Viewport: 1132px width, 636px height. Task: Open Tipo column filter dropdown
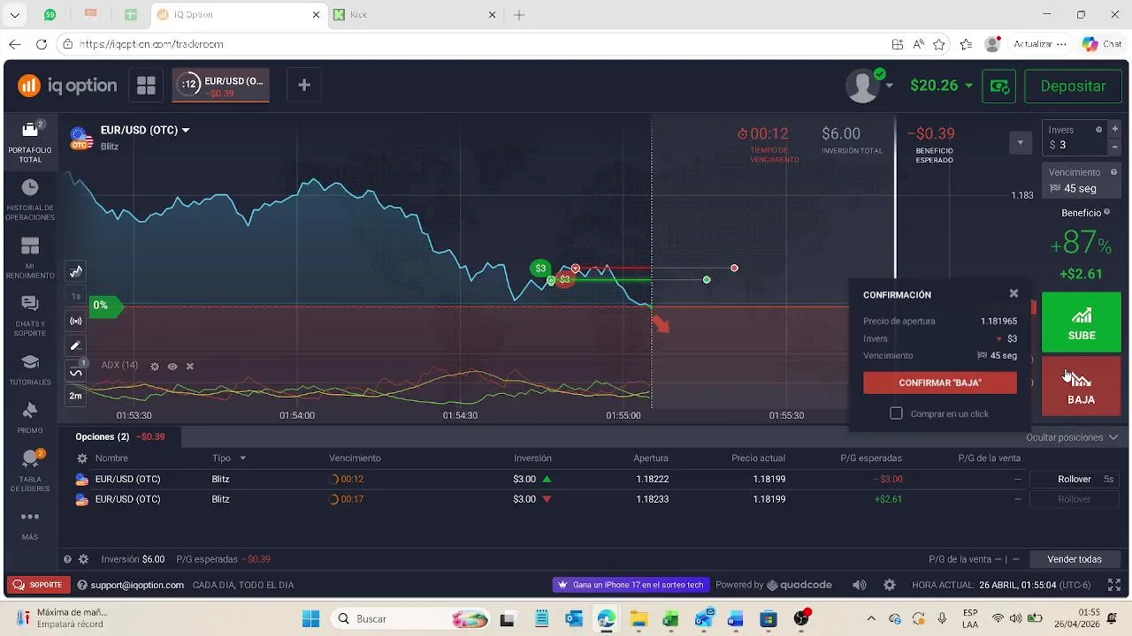pyautogui.click(x=242, y=458)
